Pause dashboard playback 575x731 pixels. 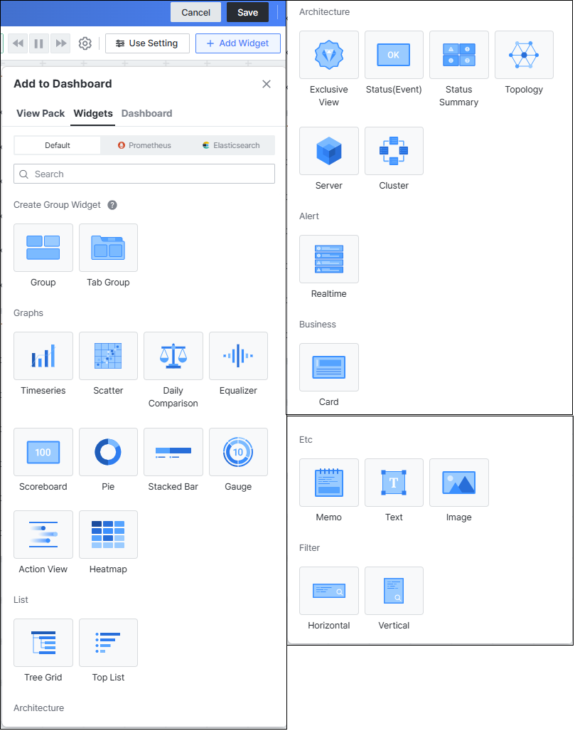(39, 43)
